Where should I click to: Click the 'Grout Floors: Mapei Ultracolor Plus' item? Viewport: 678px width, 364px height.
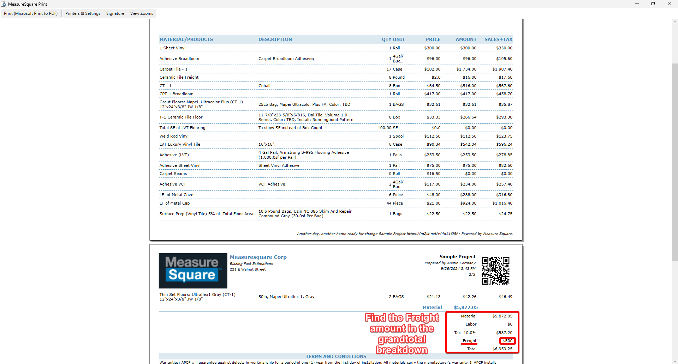[x=201, y=104]
